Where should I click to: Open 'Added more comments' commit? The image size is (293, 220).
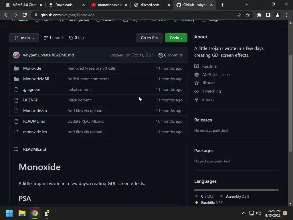click(88, 79)
